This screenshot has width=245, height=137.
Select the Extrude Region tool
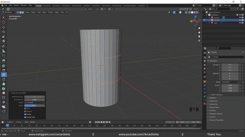coord(3,61)
